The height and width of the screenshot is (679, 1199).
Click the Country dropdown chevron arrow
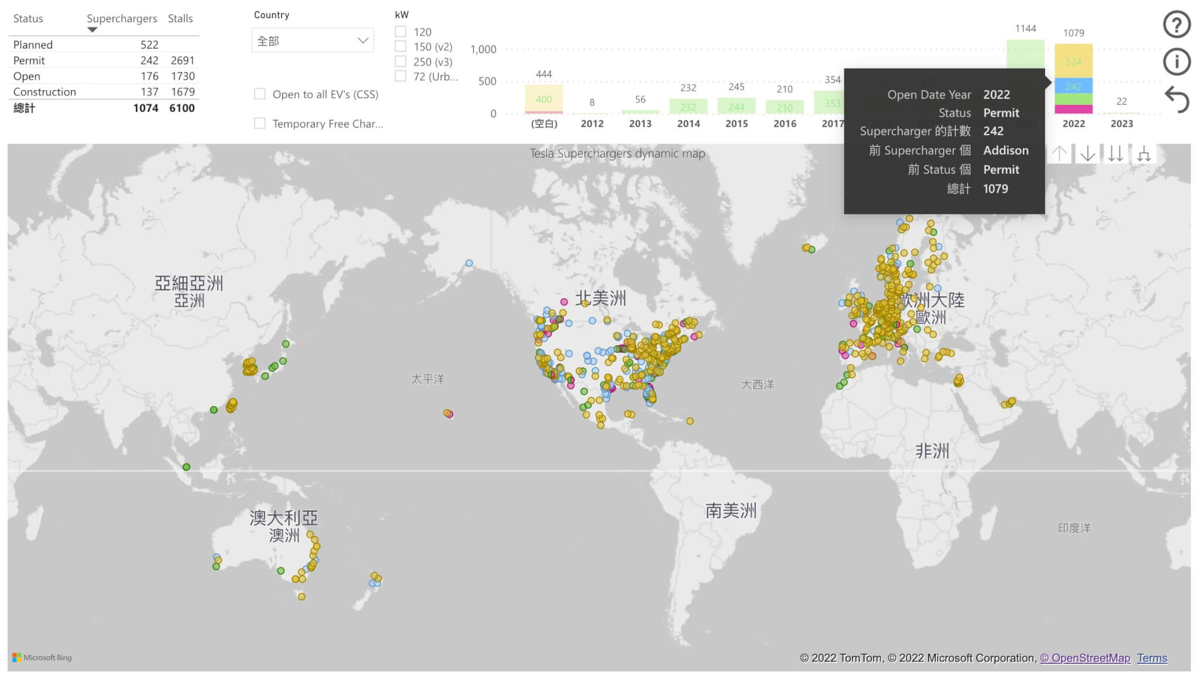[x=363, y=40]
